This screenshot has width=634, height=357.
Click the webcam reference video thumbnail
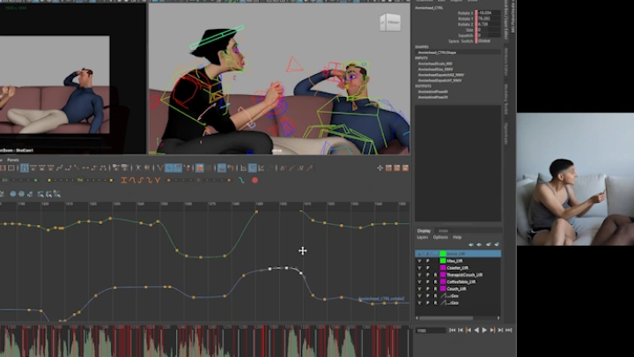(575, 179)
